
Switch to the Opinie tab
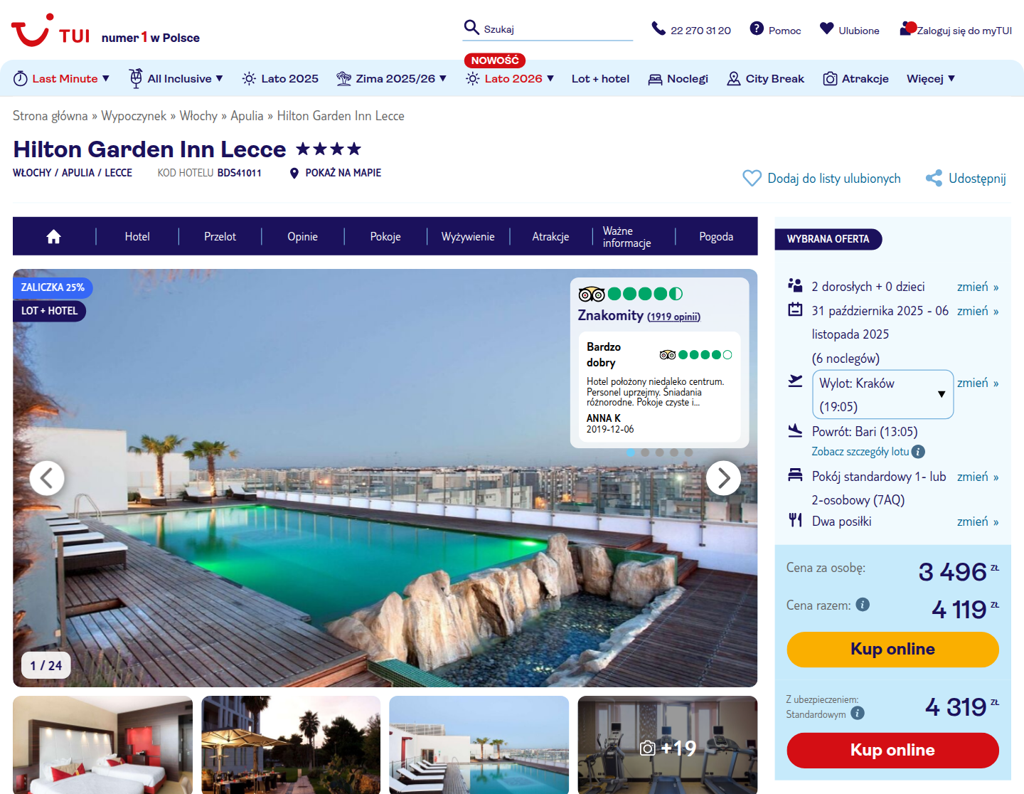302,237
